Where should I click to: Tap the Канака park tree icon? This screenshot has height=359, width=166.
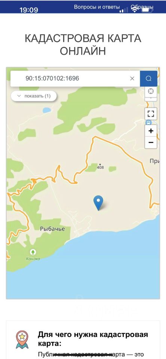pos(33,252)
